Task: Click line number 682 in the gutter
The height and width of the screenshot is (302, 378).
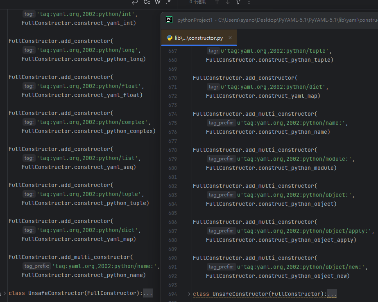Action: [172, 186]
